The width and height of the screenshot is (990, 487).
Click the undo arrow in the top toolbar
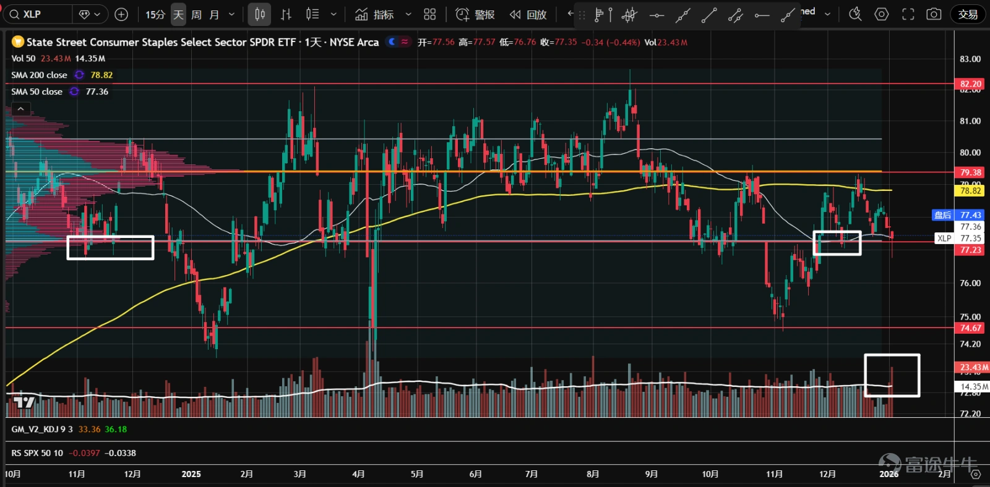point(570,14)
